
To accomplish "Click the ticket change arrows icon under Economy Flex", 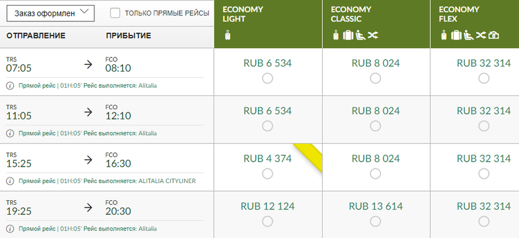I will click(x=480, y=35).
